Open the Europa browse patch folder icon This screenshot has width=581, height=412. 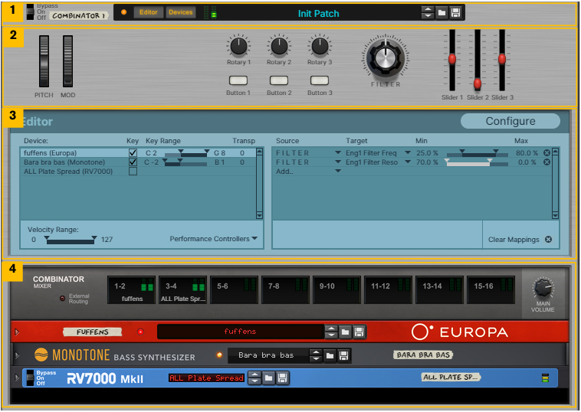(x=346, y=332)
